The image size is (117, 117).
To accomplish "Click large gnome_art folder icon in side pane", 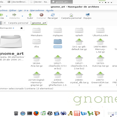I will [11, 42].
